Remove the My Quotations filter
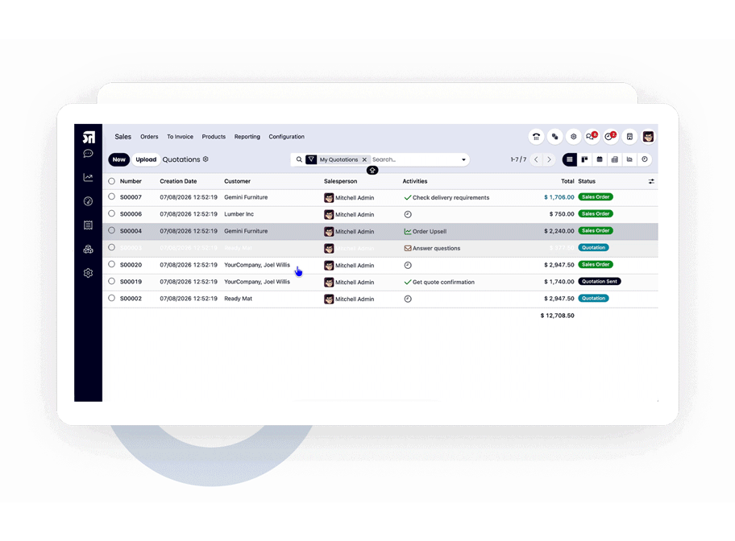Screen dimensions: 735x541 coord(364,159)
